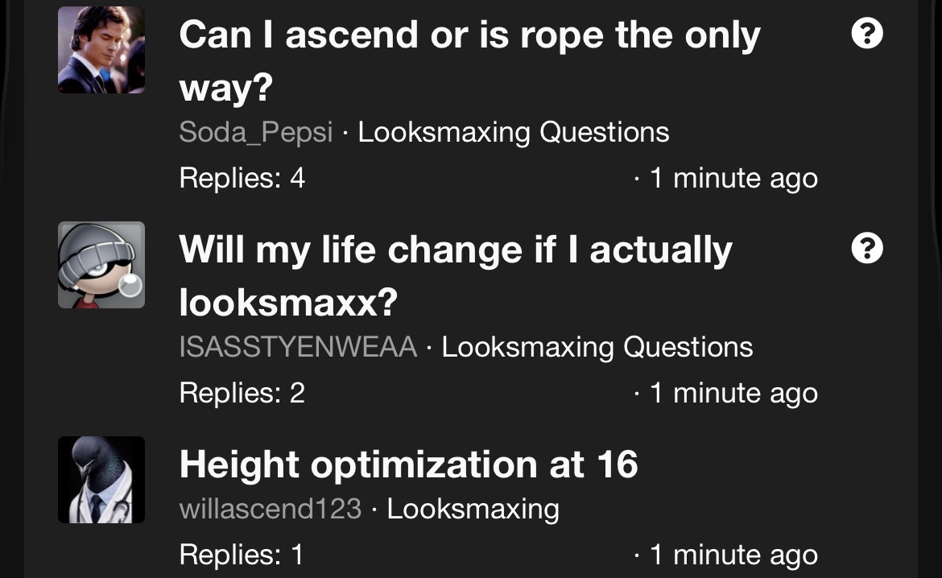Open Soda_Pepsi's avatar picture
This screenshot has height=578, width=942.
[101, 50]
